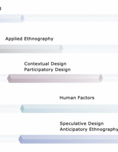Select the gray Applied Ethnography timeline bar
Image resolution: width=118 pixels, height=152 pixels.
tap(32, 49)
